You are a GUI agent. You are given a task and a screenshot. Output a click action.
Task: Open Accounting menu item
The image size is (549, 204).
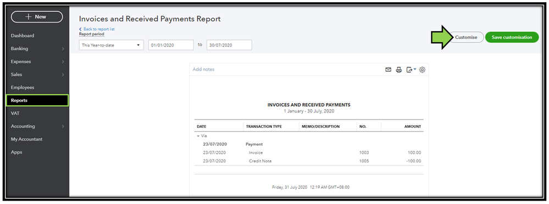coord(23,126)
